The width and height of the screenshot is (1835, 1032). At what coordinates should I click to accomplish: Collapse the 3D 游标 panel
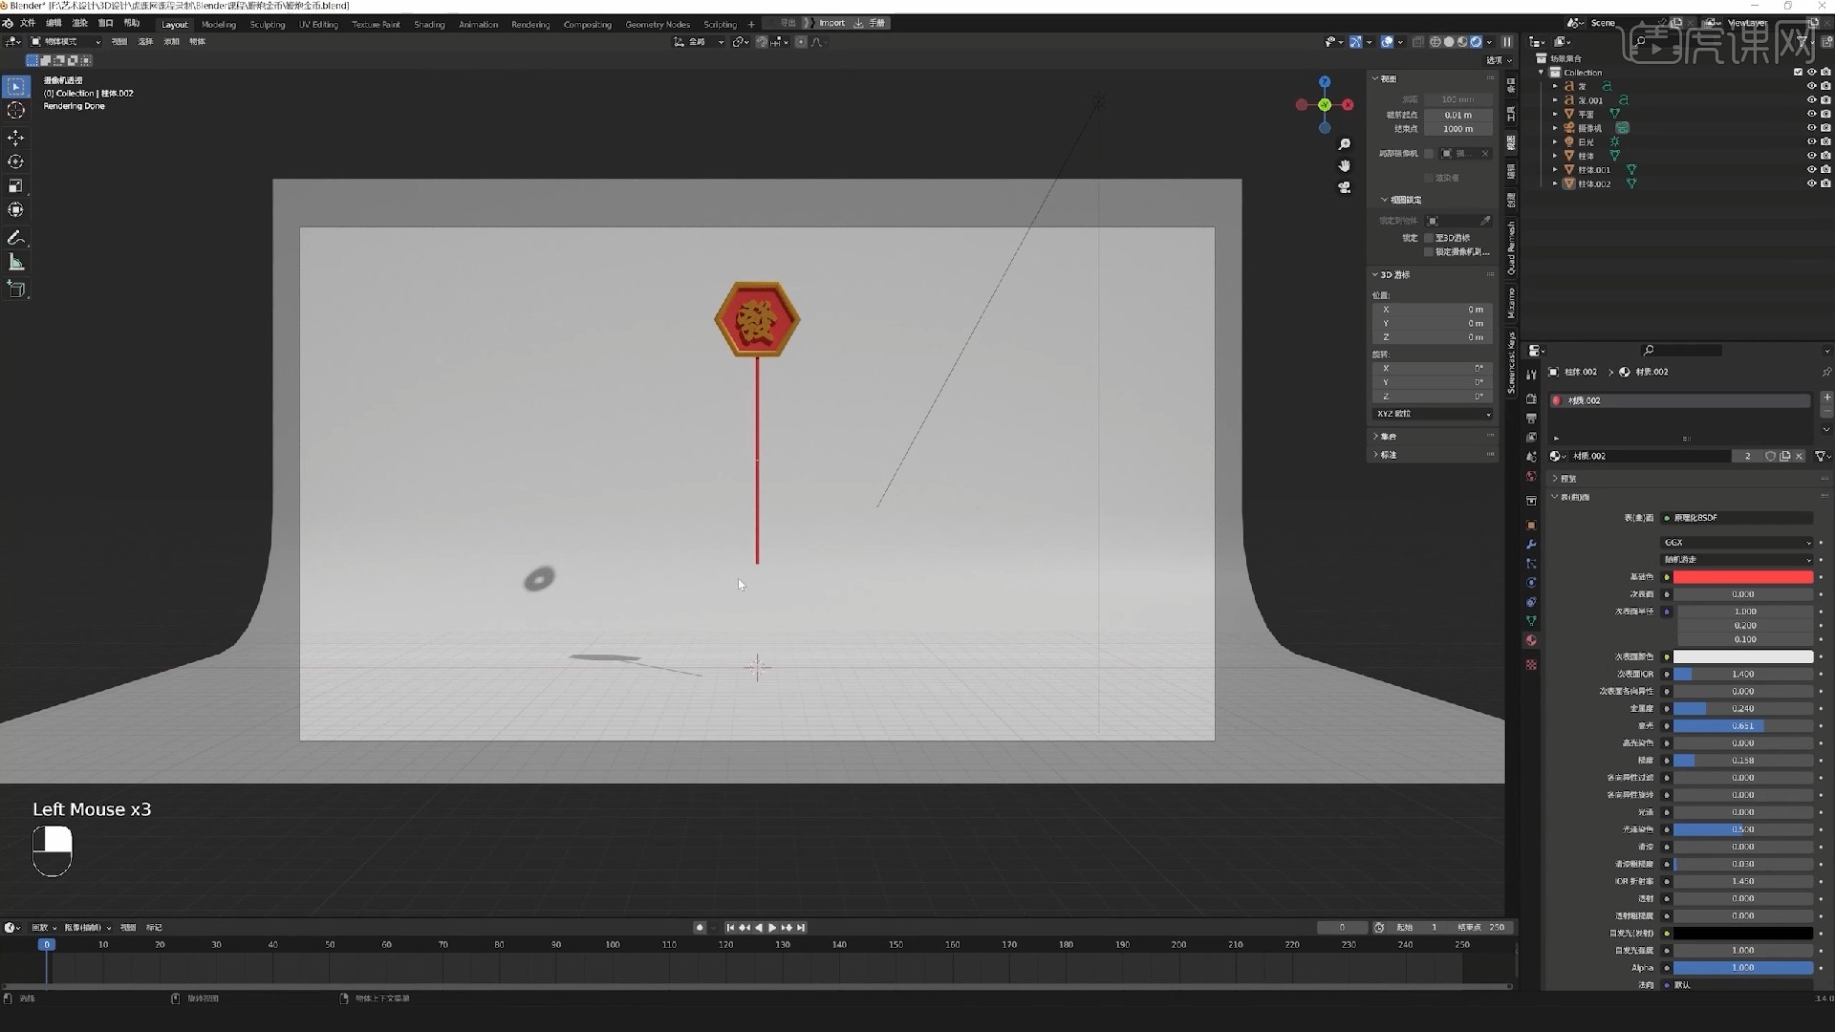point(1375,275)
